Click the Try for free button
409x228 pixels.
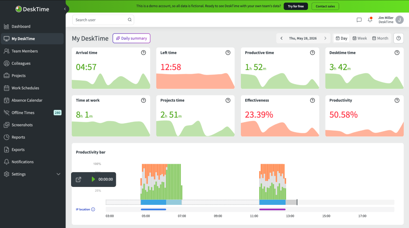pyautogui.click(x=296, y=6)
